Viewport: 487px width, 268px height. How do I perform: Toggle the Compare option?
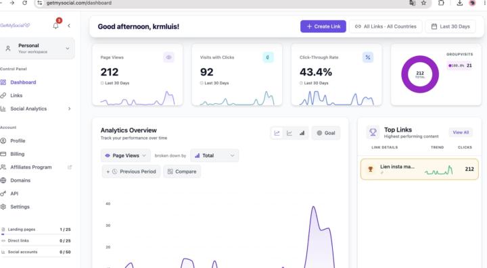(182, 171)
